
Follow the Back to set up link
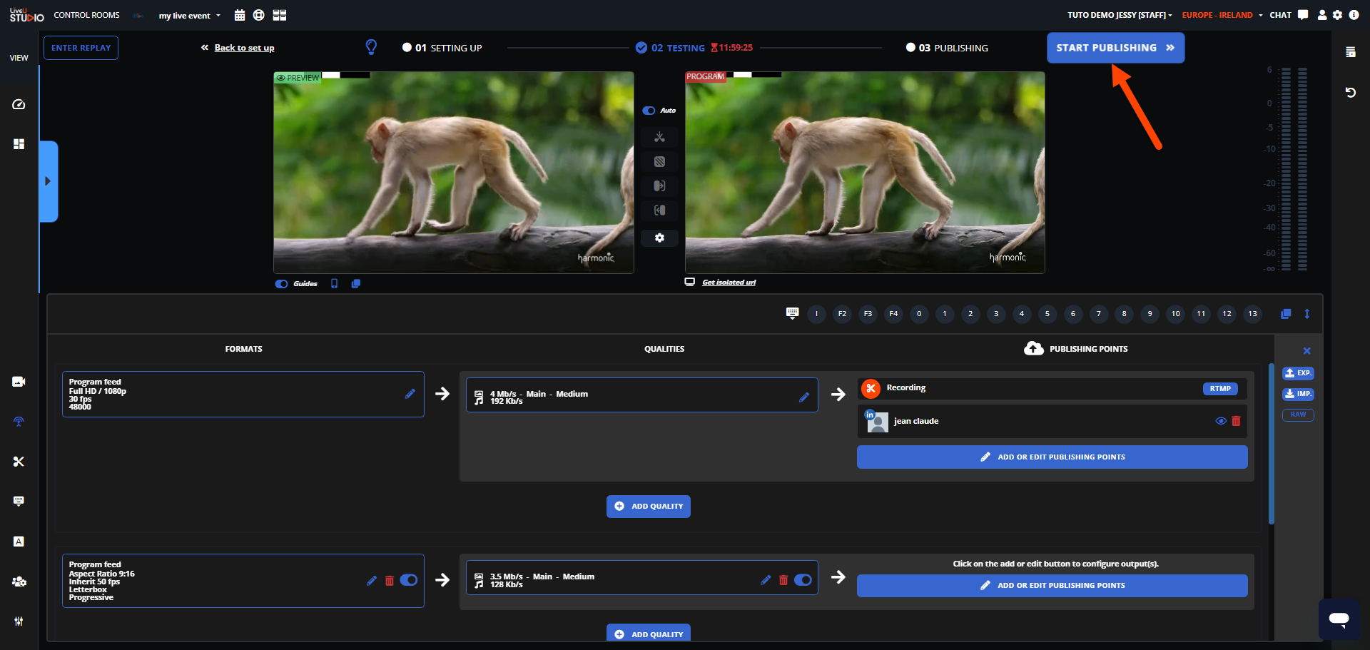(x=244, y=48)
